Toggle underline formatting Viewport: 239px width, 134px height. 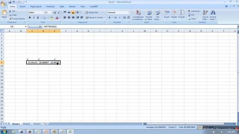(x=38, y=17)
